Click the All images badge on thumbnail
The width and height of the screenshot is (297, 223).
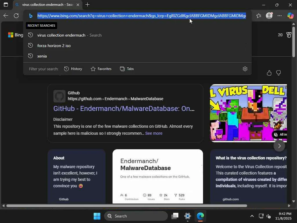(280, 134)
